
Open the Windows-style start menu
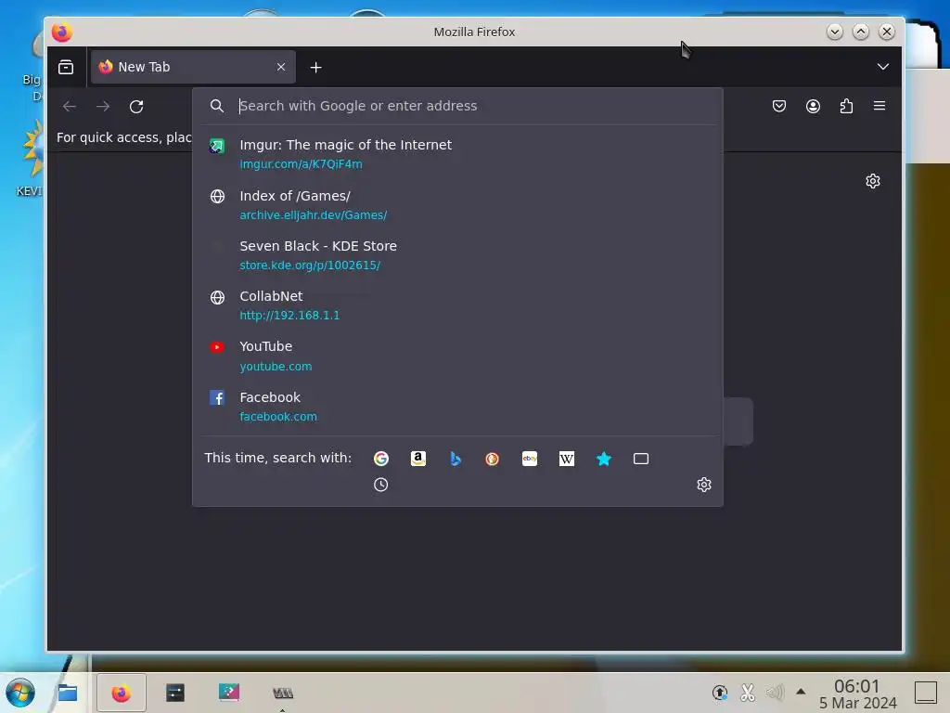20,693
